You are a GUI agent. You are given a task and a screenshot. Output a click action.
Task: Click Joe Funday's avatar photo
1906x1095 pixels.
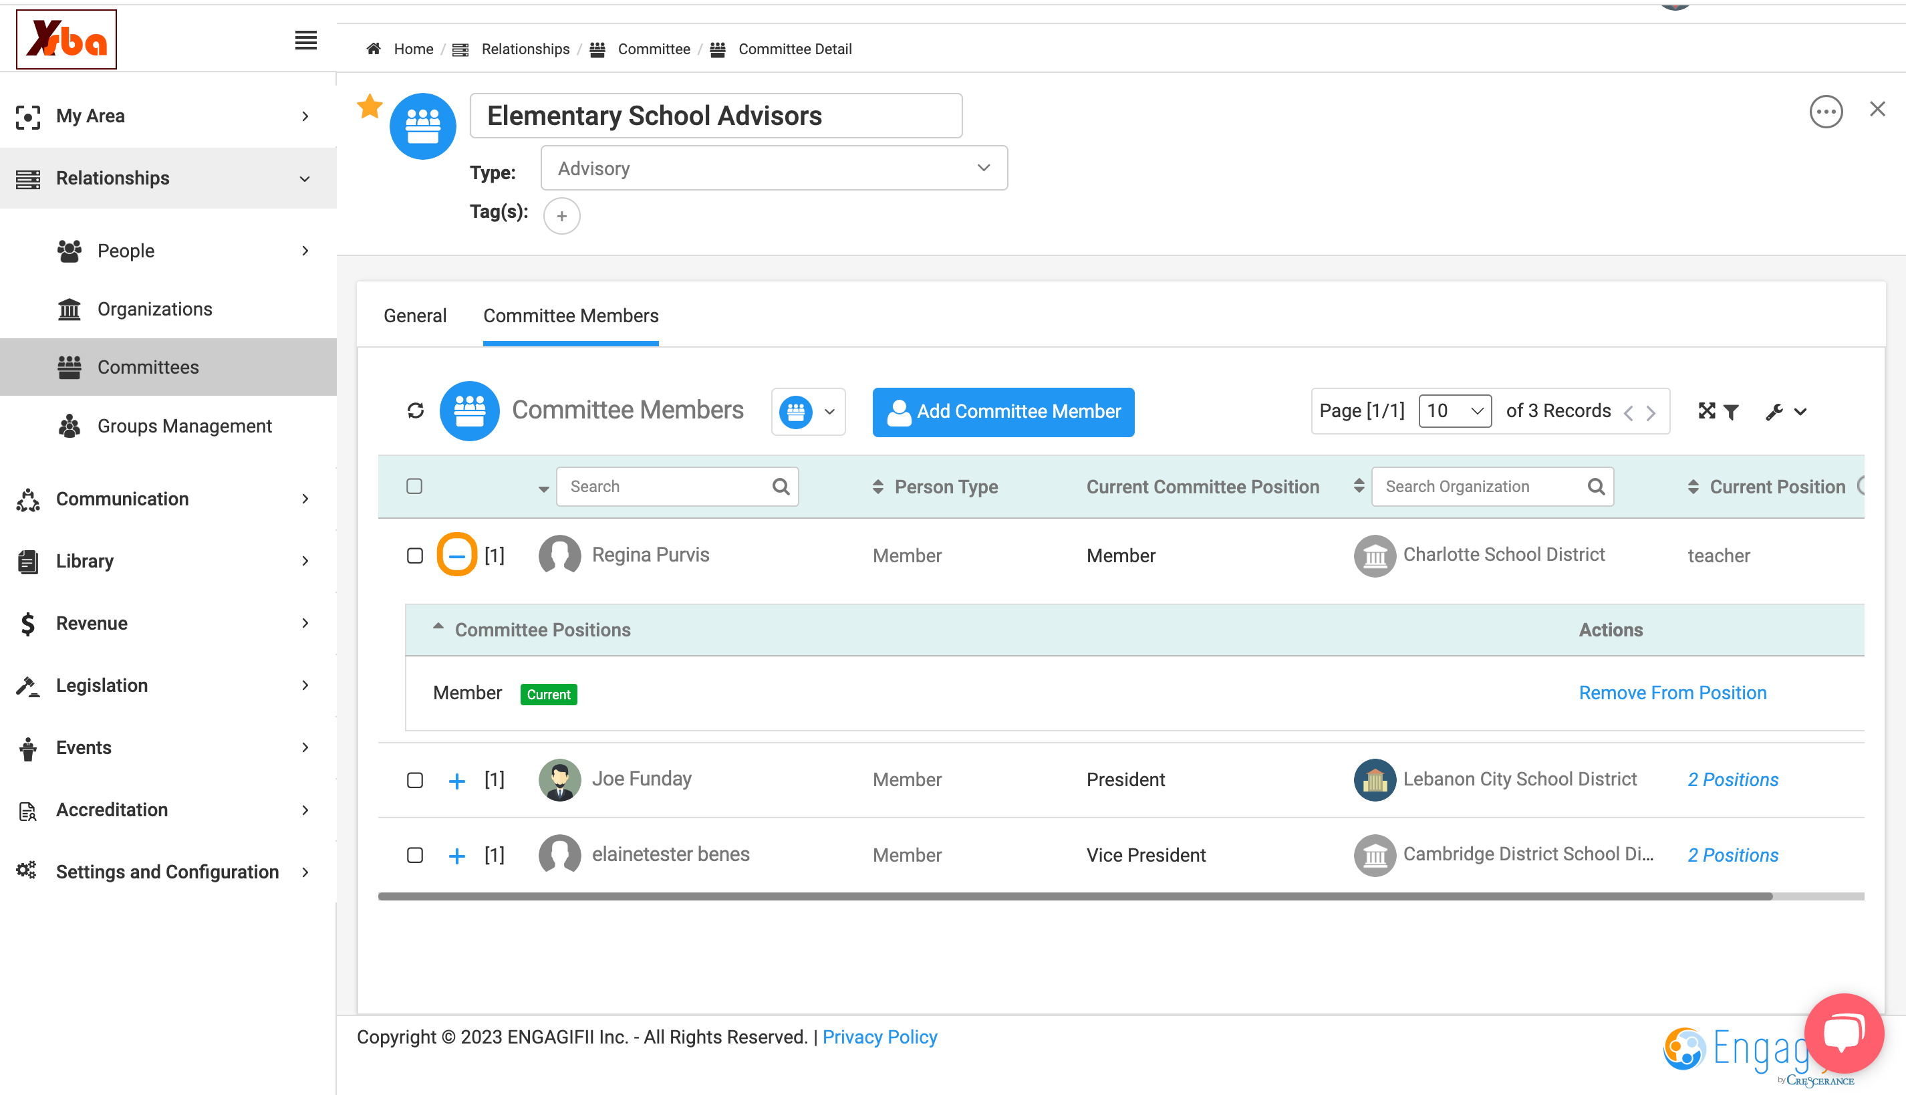559,779
